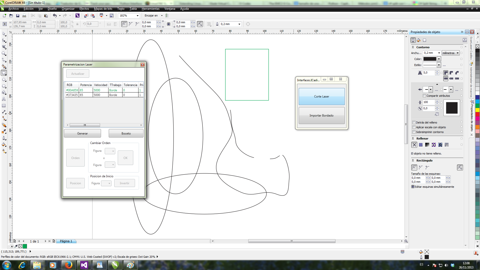The width and height of the screenshot is (480, 270).
Task: Open outline Estilo dropdown
Action: pyautogui.click(x=439, y=65)
